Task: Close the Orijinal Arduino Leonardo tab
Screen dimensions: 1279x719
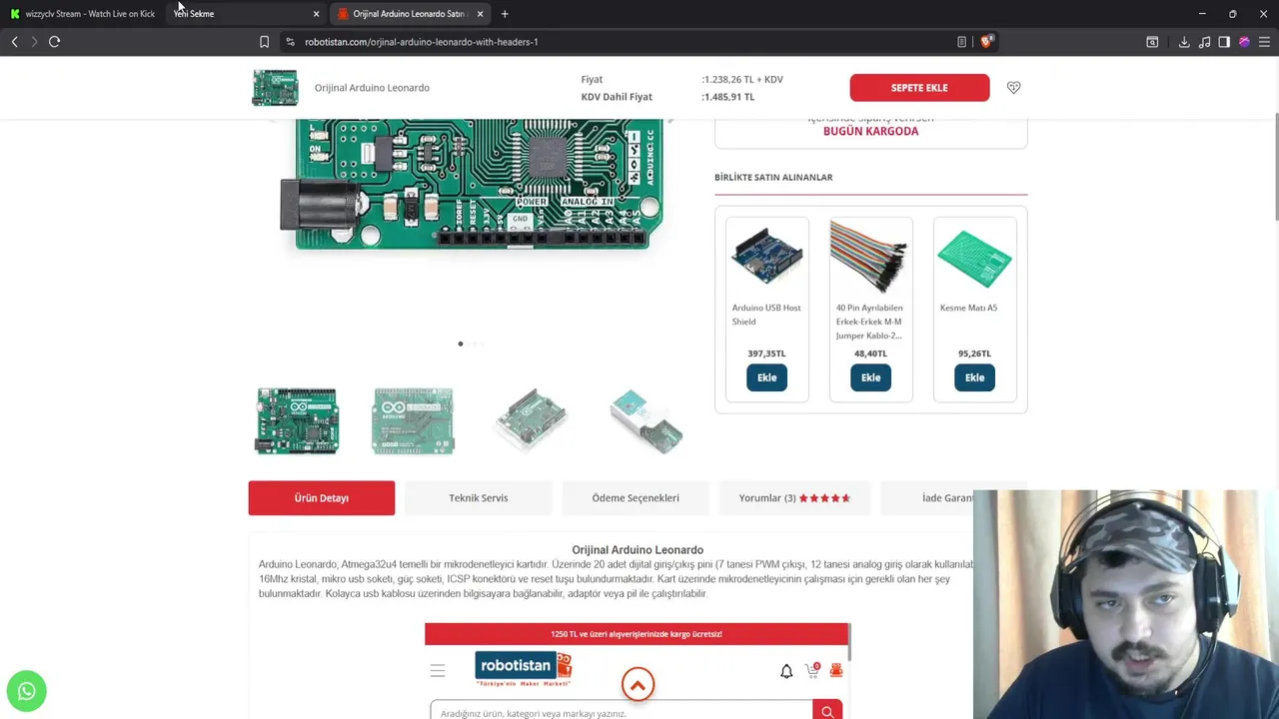Action: click(x=480, y=14)
